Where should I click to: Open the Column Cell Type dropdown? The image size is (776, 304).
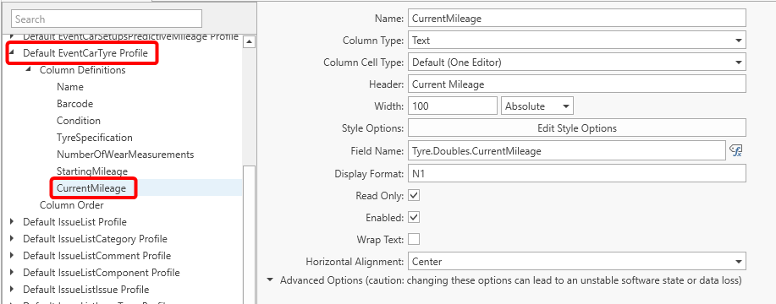tap(576, 62)
